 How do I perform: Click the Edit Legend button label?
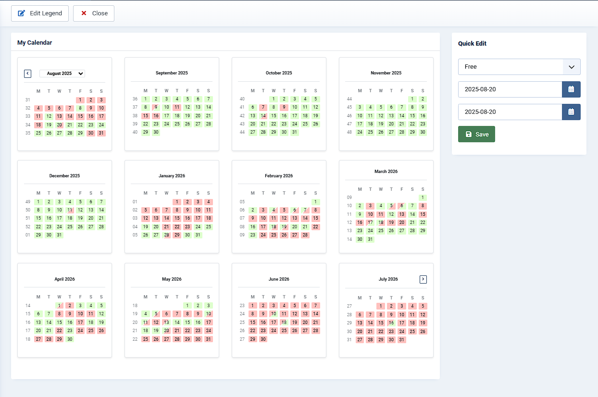46,13
